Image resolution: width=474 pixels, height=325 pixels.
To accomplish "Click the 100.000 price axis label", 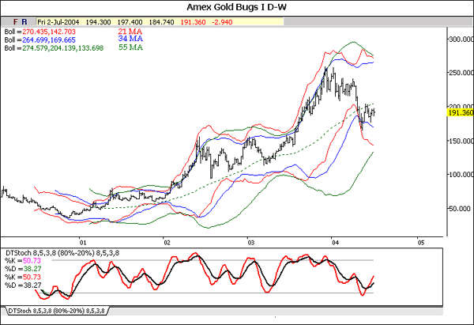I will [x=461, y=175].
